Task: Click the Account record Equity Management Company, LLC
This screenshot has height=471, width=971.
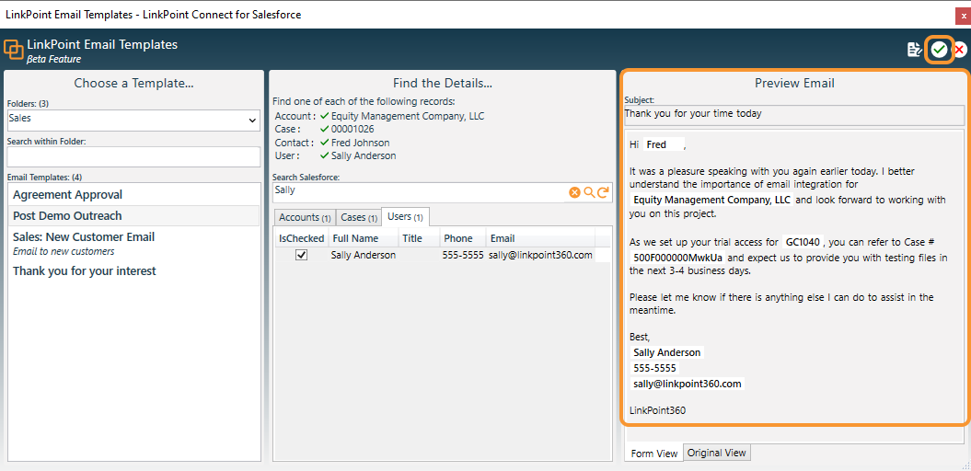Action: tap(408, 116)
